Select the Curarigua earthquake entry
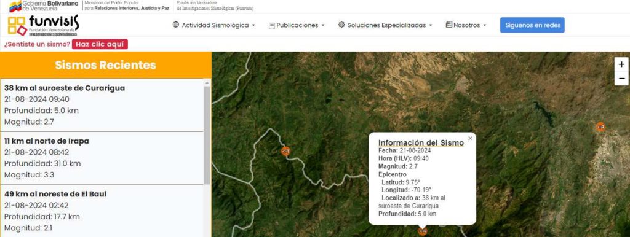The image size is (630, 237). tap(102, 105)
